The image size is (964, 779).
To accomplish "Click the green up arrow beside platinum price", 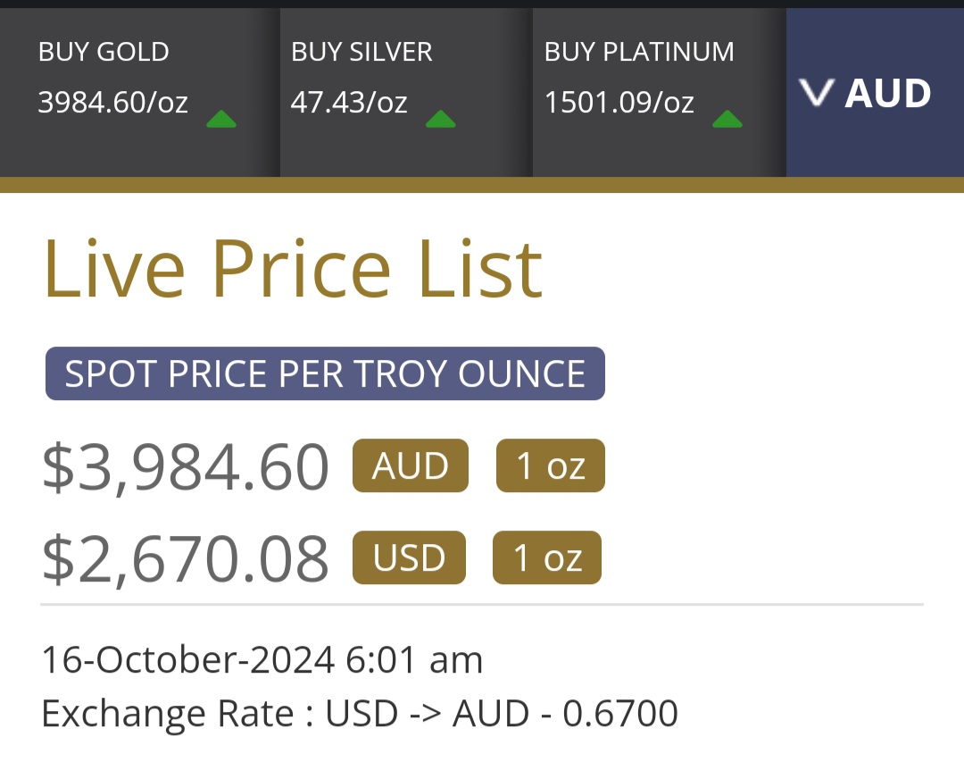I will [727, 119].
